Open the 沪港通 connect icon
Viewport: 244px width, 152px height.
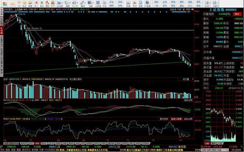(x=147, y=3)
